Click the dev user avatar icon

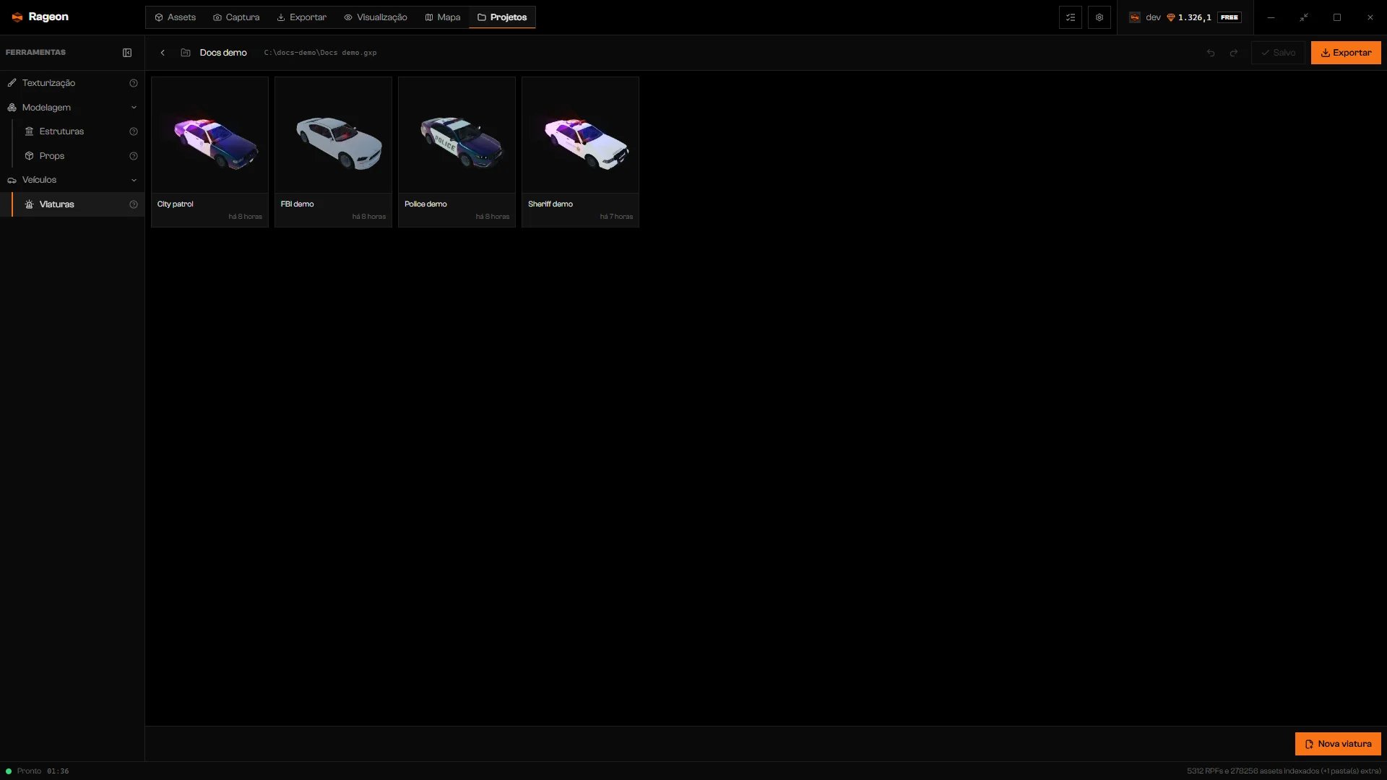click(x=1135, y=17)
